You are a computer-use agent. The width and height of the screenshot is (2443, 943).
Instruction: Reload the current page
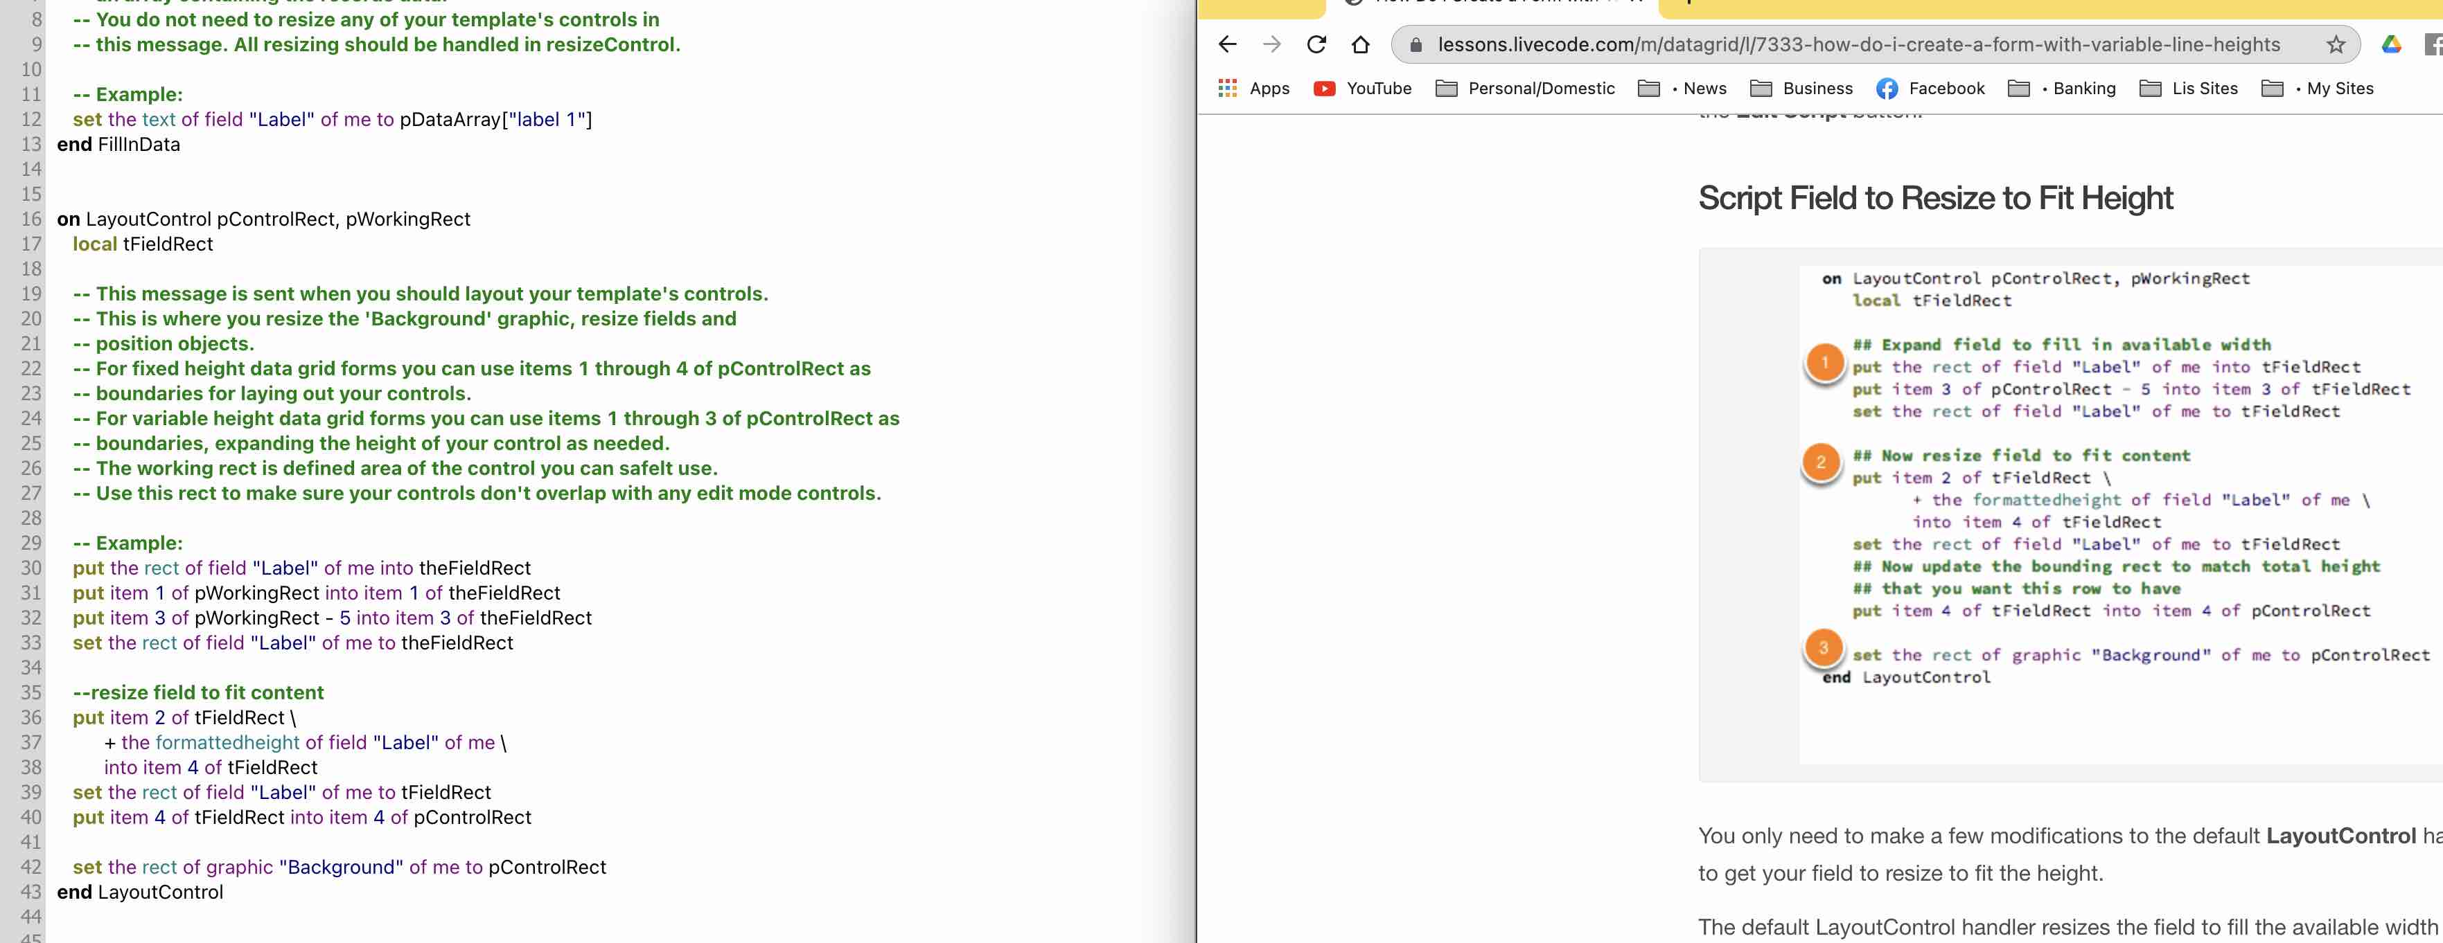(1316, 44)
